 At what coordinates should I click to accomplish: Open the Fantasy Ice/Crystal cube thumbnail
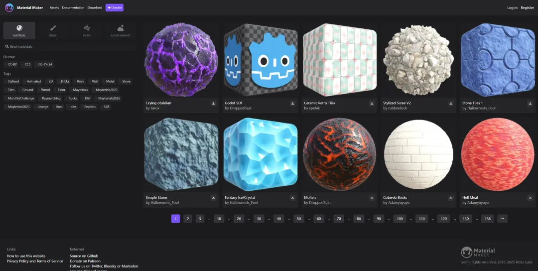[x=261, y=154]
